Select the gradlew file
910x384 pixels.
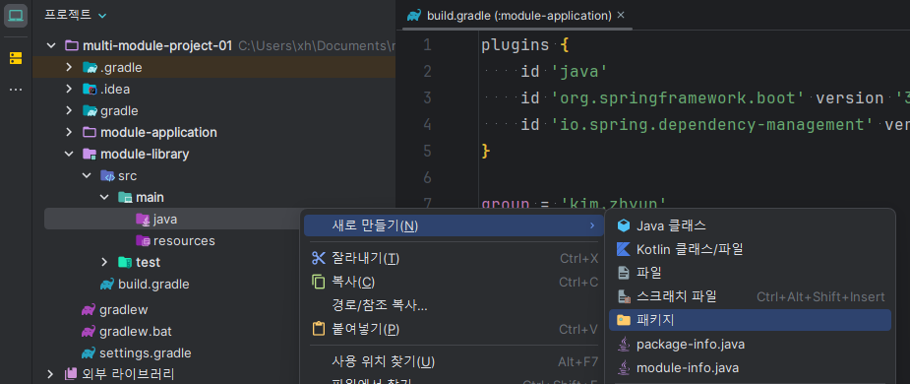coord(114,309)
